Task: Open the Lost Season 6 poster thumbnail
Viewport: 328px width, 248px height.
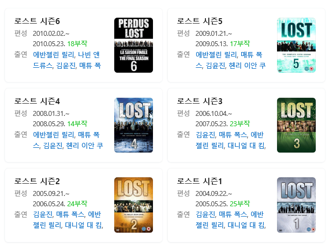Action: [x=133, y=45]
